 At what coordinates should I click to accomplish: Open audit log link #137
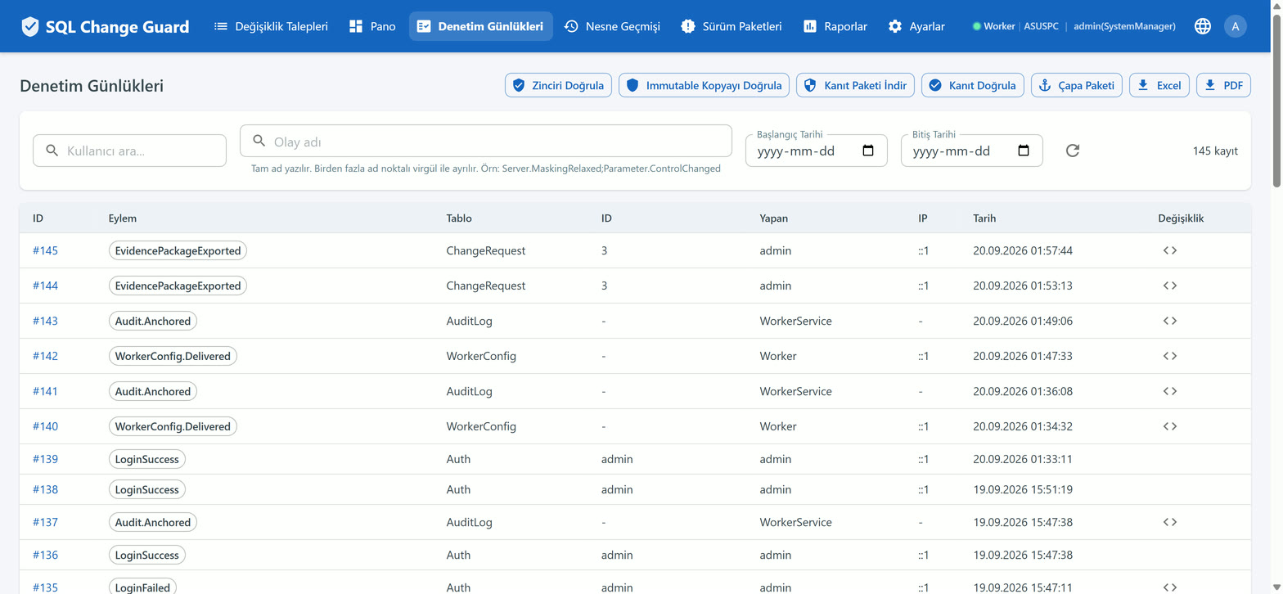point(45,522)
